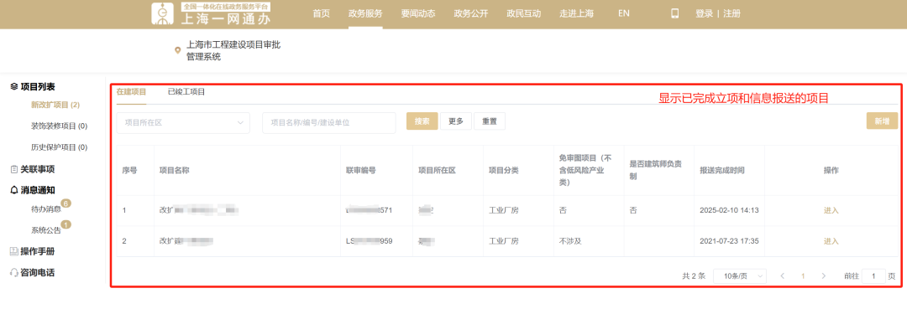Click the 登录 link

[704, 13]
